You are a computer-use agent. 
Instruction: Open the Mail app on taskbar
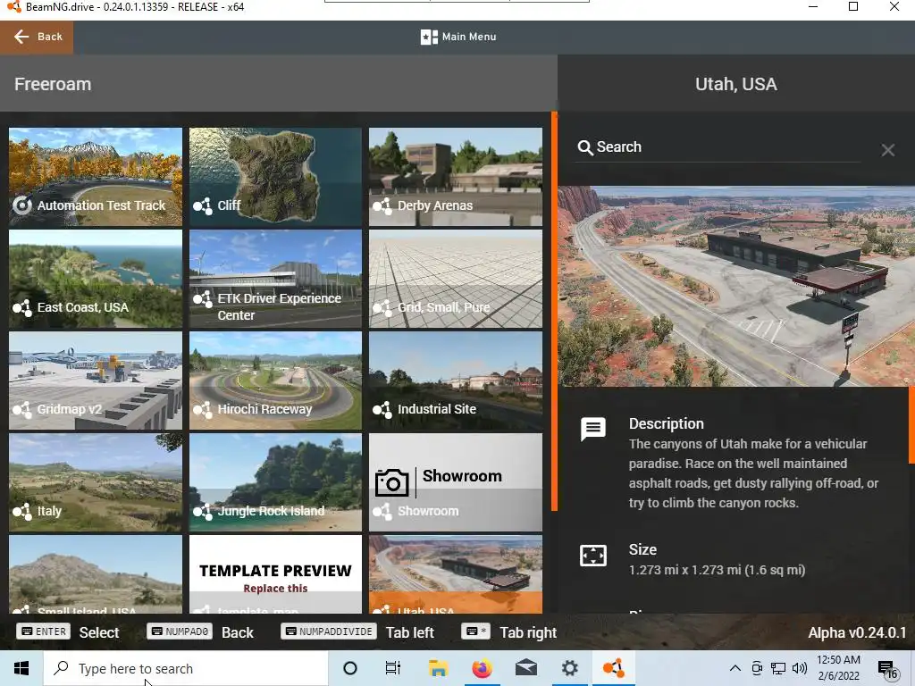(x=525, y=668)
